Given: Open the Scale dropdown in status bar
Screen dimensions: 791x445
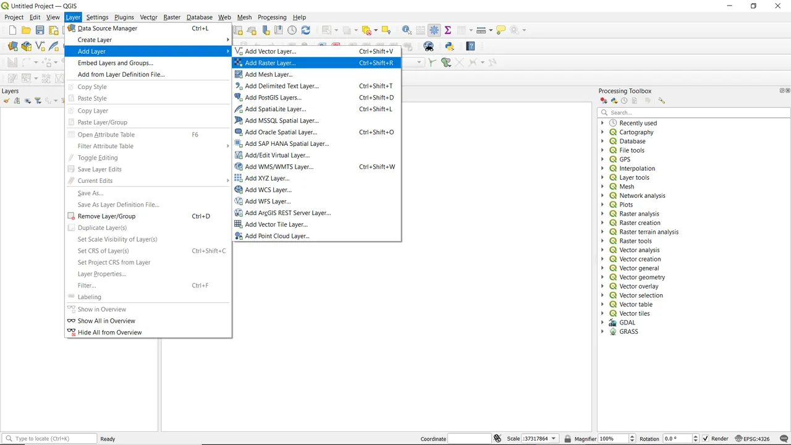Looking at the screenshot, I should pyautogui.click(x=554, y=439).
